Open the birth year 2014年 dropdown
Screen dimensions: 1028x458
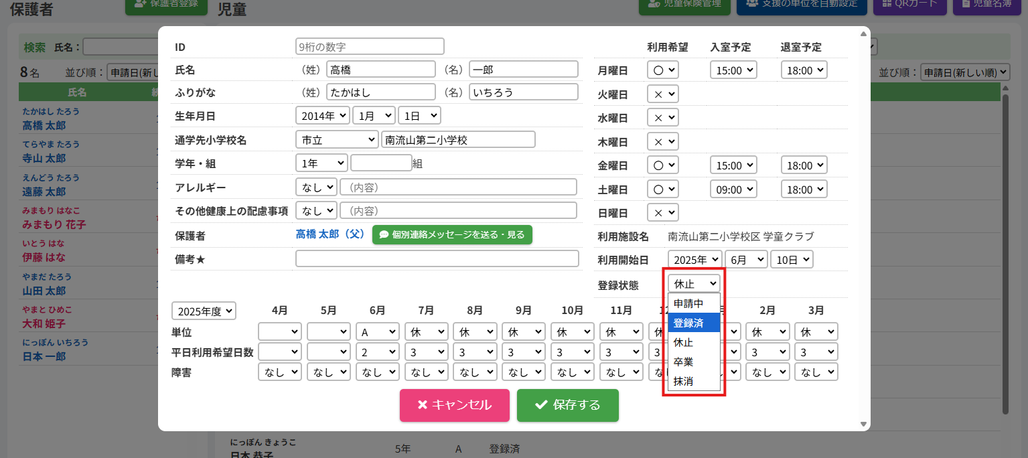(x=322, y=115)
